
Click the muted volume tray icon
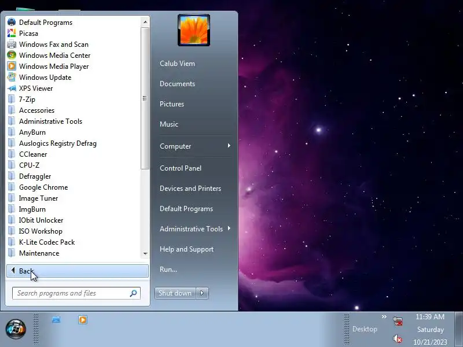(x=398, y=338)
